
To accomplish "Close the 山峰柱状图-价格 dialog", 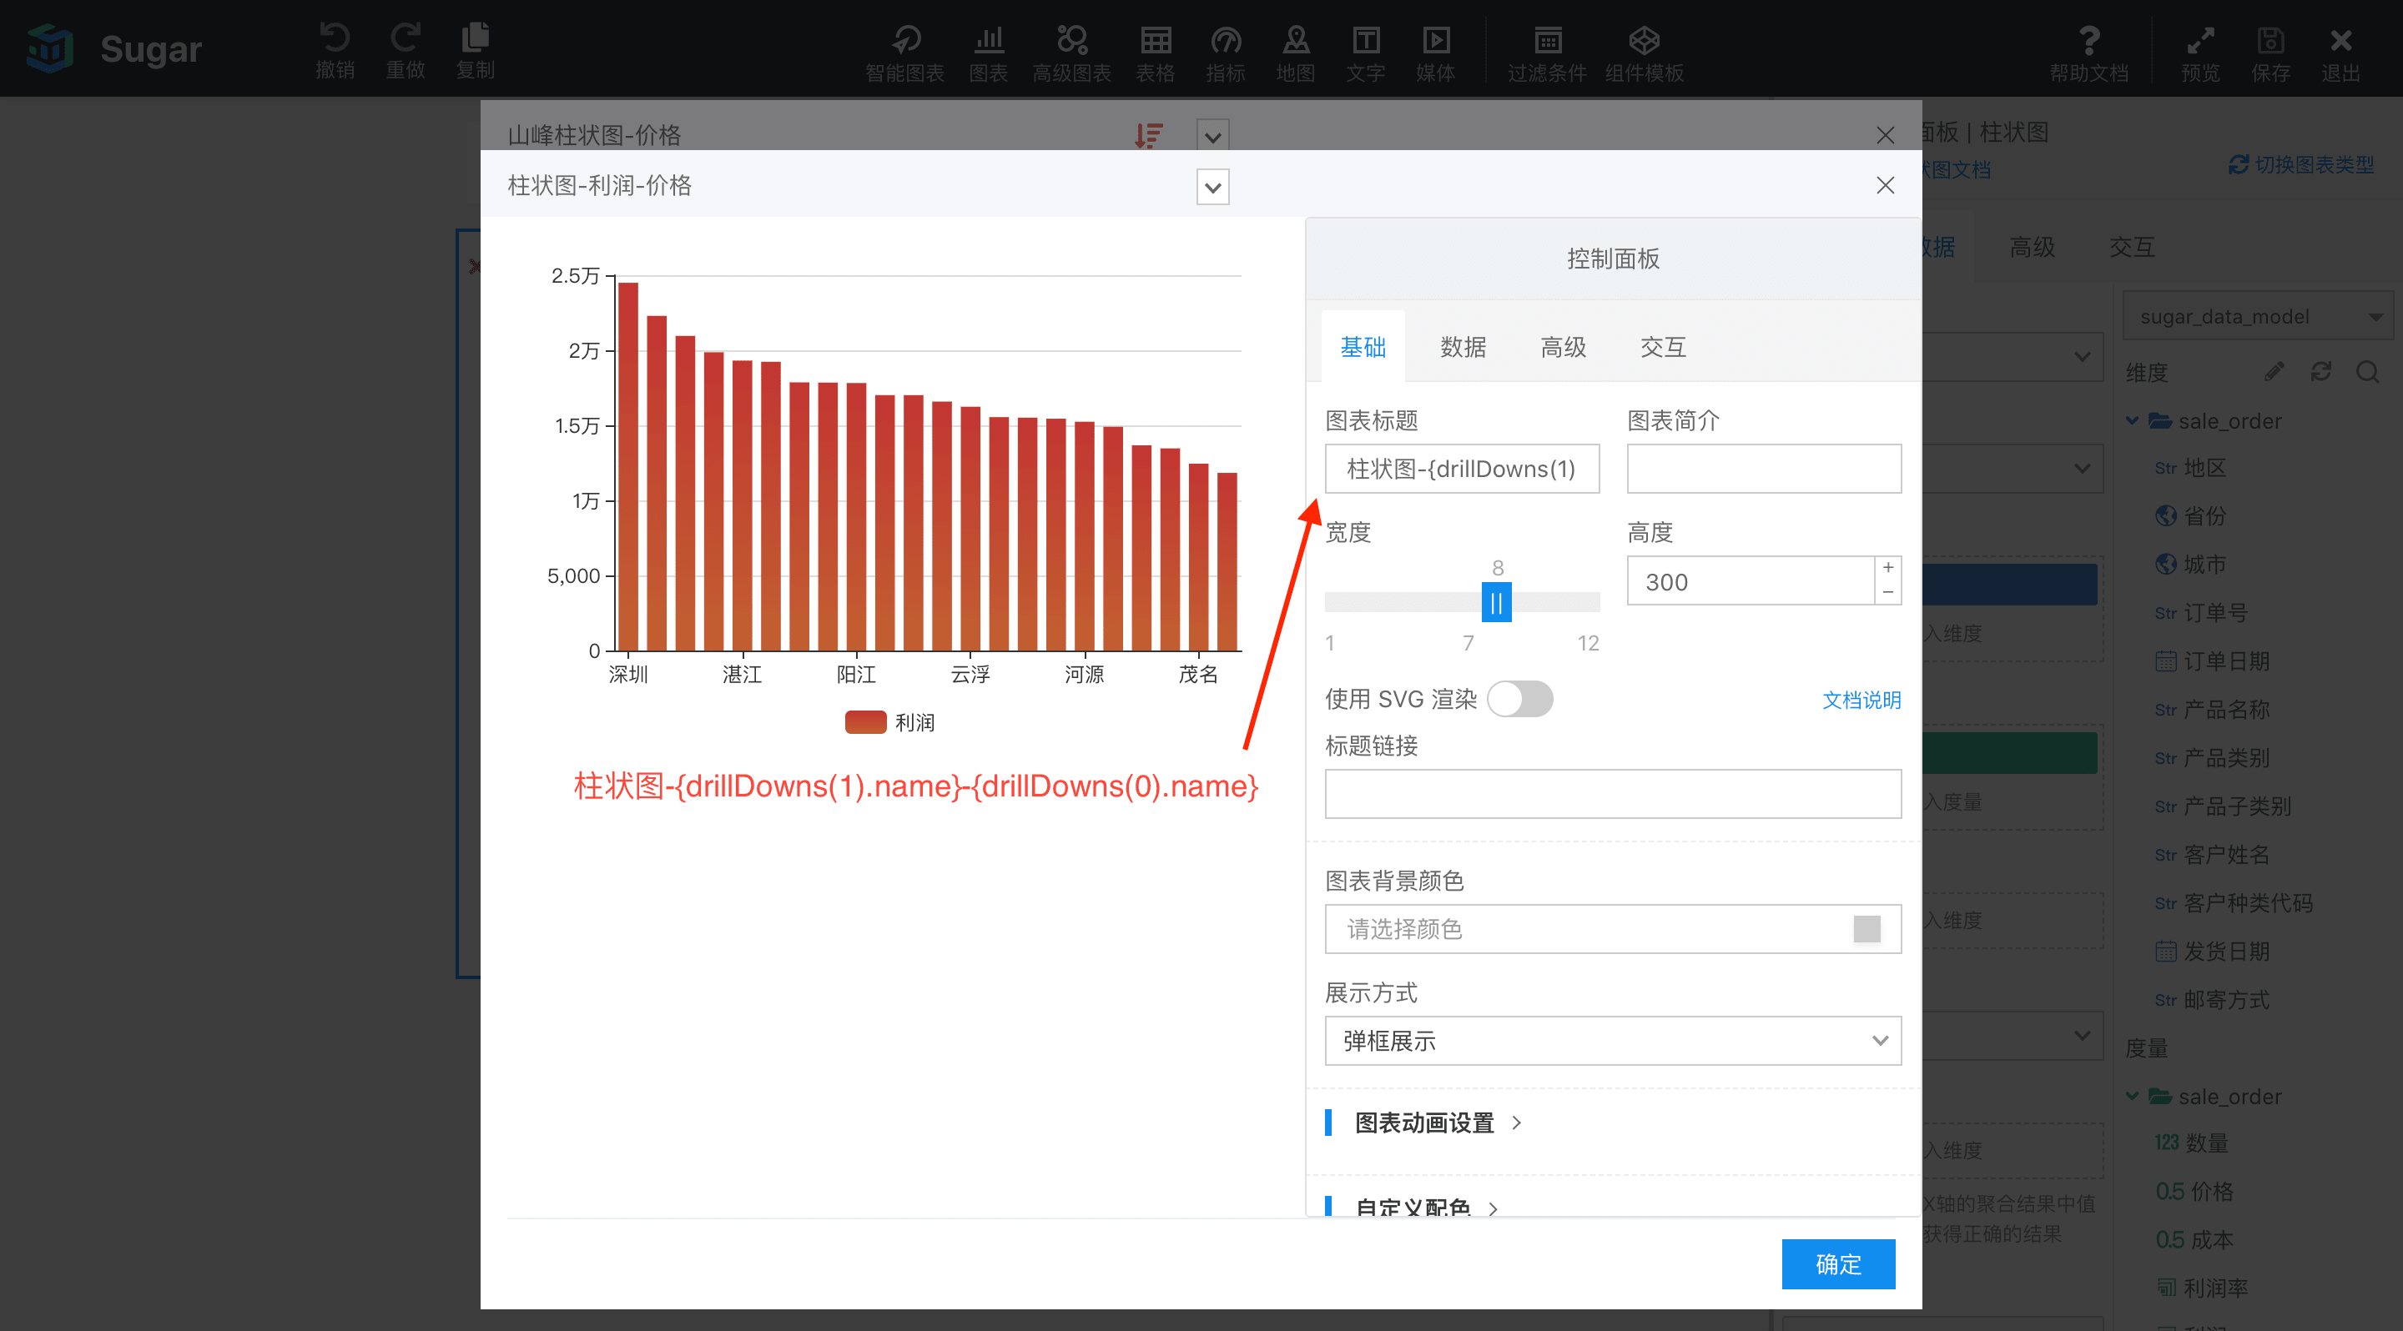I will [1886, 135].
